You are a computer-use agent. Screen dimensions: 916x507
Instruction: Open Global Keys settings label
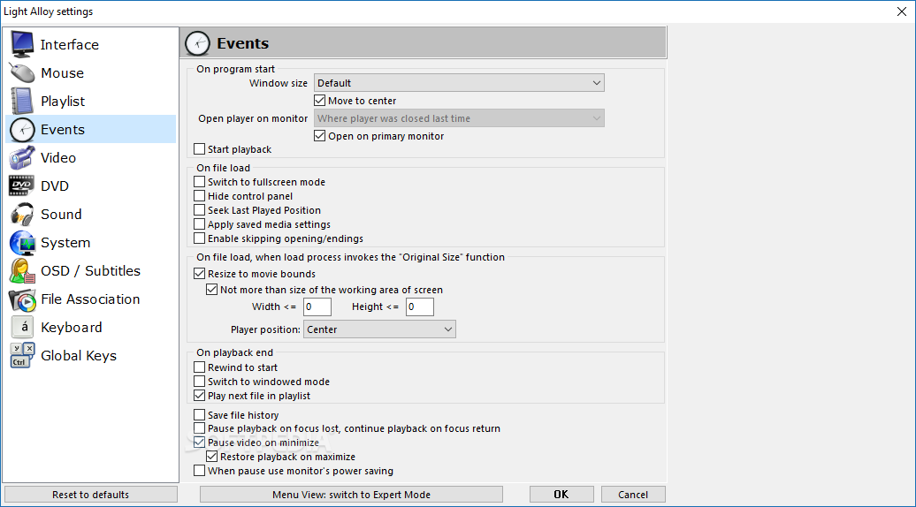click(x=79, y=356)
